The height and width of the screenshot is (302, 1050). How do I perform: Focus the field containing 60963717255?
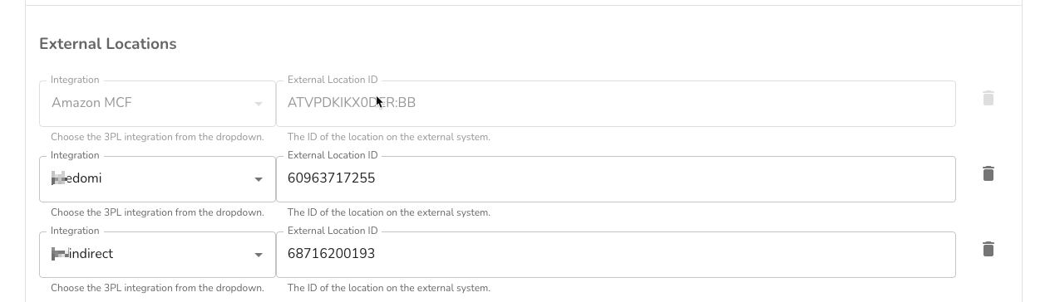[x=615, y=179]
